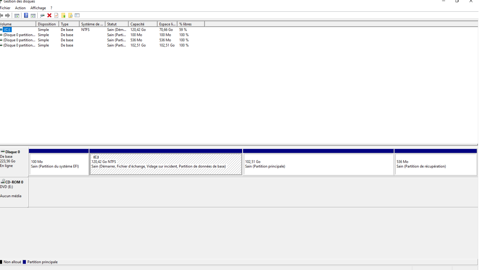Click the rescan disks drive icon

pos(42,16)
